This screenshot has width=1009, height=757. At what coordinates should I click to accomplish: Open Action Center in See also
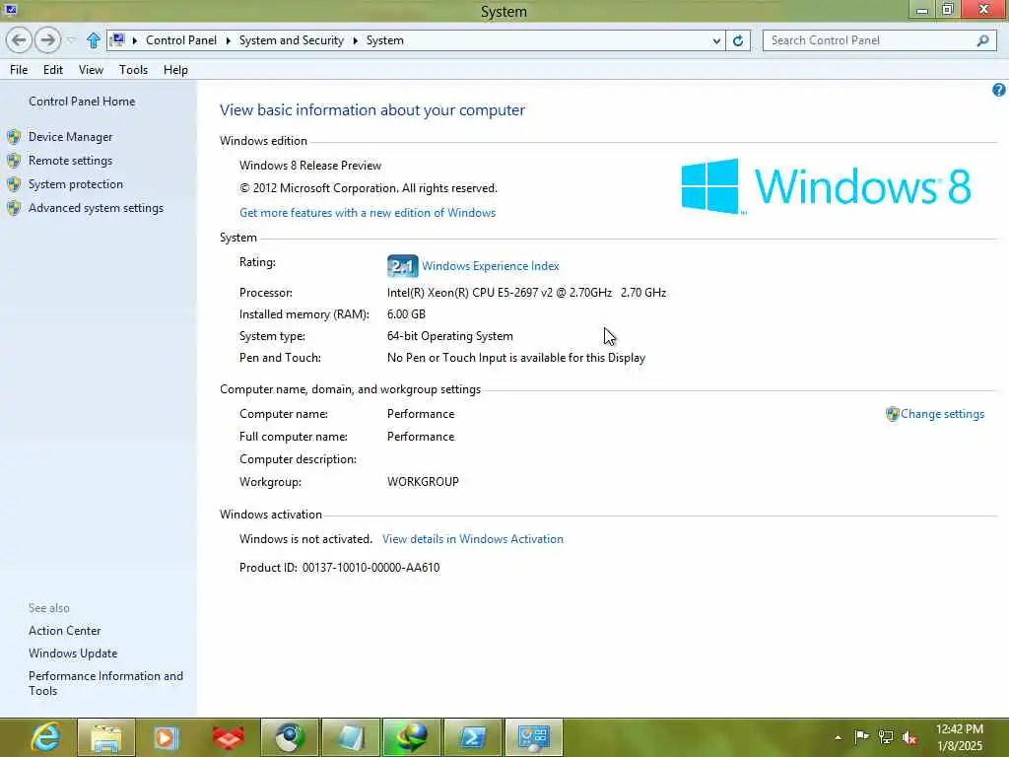tap(64, 631)
